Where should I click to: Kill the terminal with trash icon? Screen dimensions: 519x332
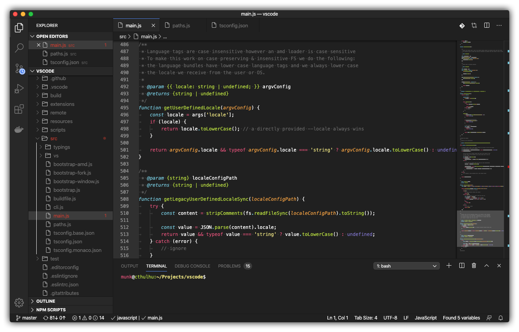[474, 266]
